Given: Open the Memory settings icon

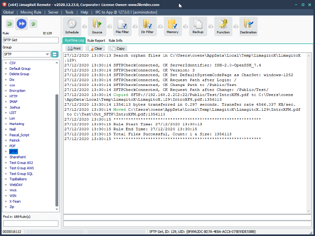Looking at the screenshot, I should [x=173, y=26].
